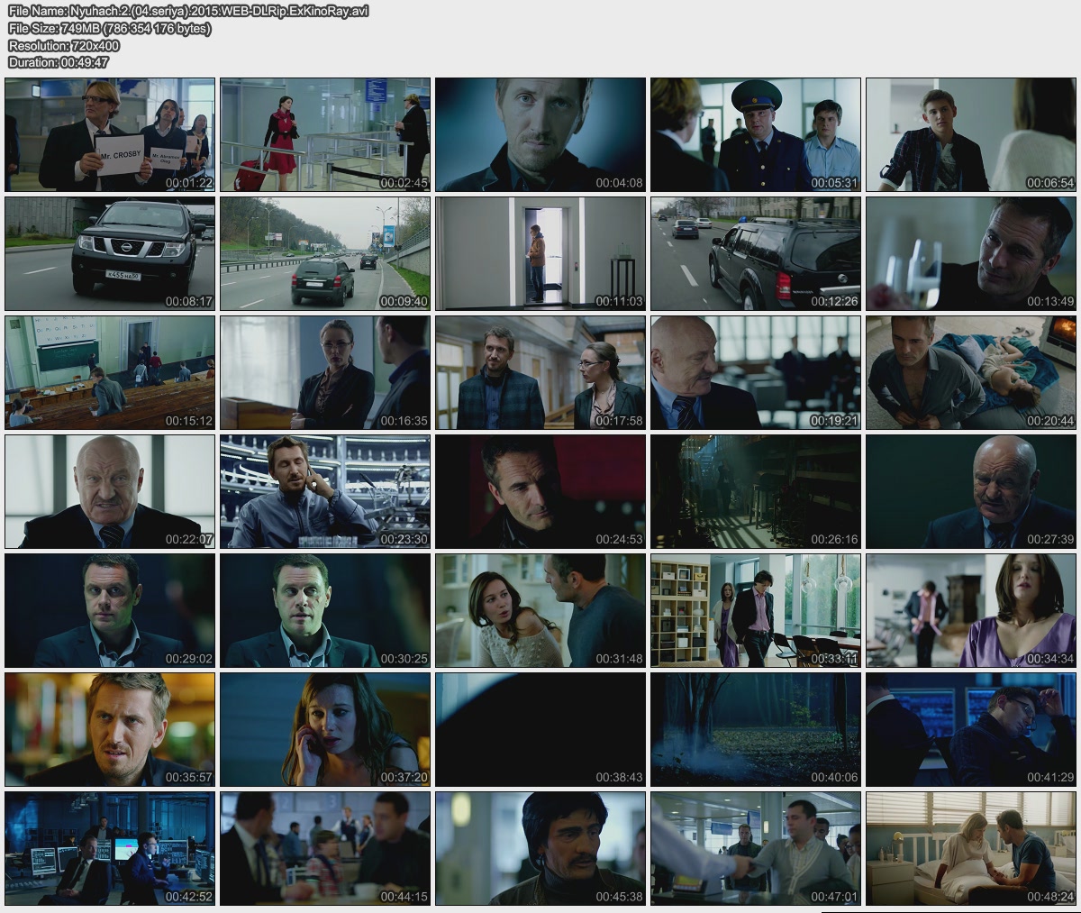Viewport: 1081px width, 913px height.
Task: Open the thumbnail of the officer in green cap
Action: 755,135
